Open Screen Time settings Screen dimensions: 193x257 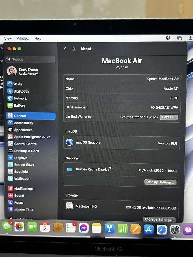[x=31, y=209]
